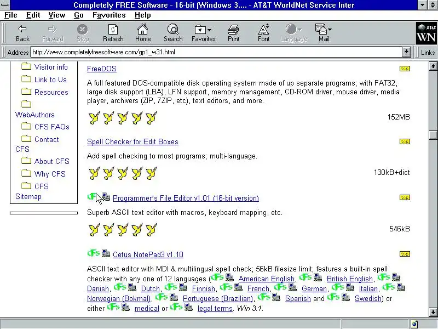Screen dimensions: 438x329
Task: Open the File menu
Action: click(x=10, y=15)
